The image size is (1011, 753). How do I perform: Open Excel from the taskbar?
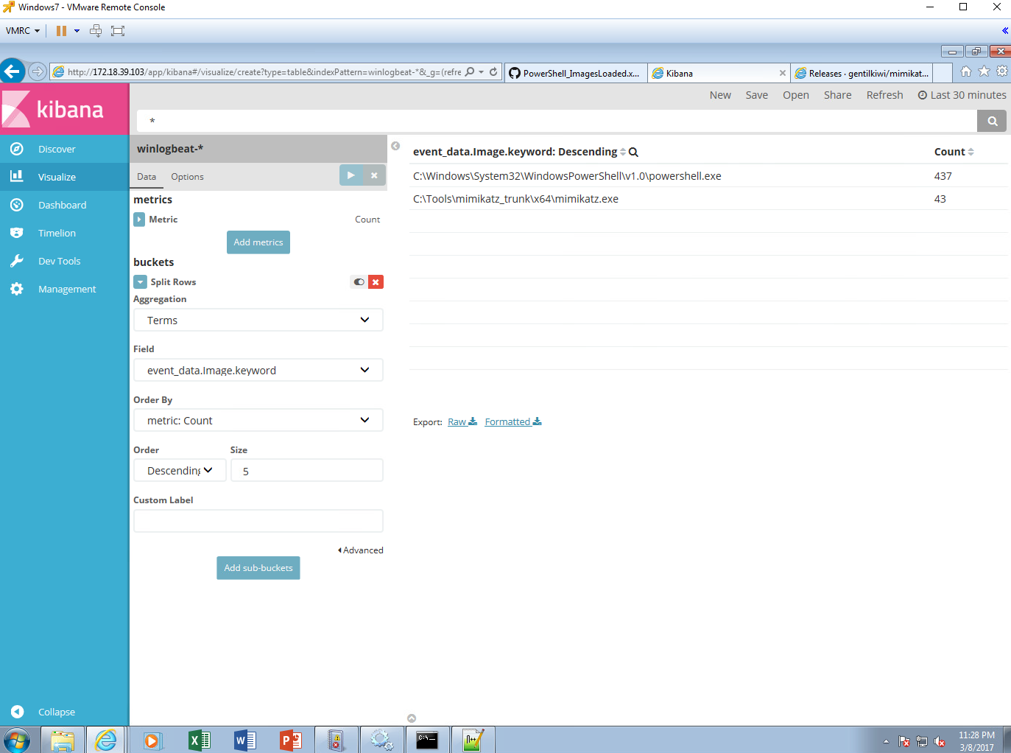[x=200, y=740]
